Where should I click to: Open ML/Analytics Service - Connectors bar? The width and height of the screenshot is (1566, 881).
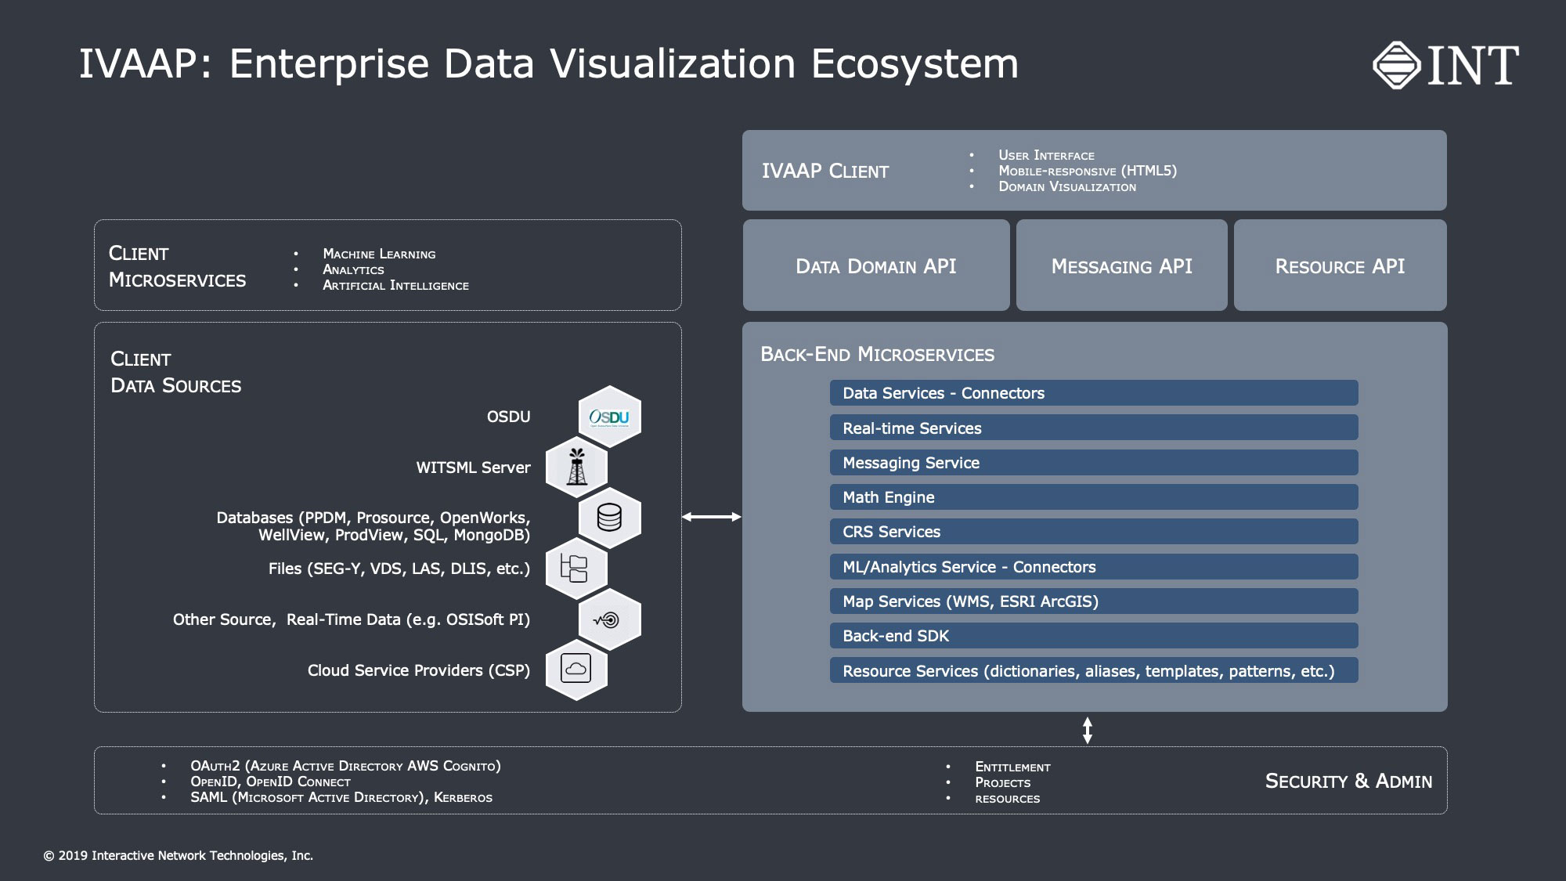pos(1094,566)
